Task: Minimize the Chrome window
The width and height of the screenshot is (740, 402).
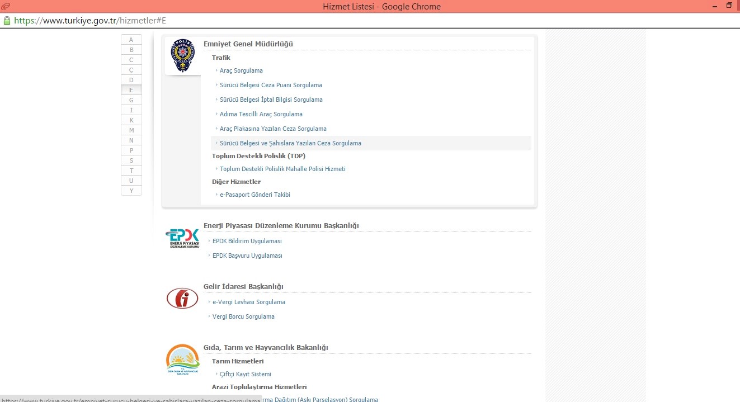Action: point(716,6)
